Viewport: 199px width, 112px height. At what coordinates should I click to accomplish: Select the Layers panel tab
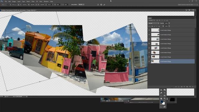[150, 18]
